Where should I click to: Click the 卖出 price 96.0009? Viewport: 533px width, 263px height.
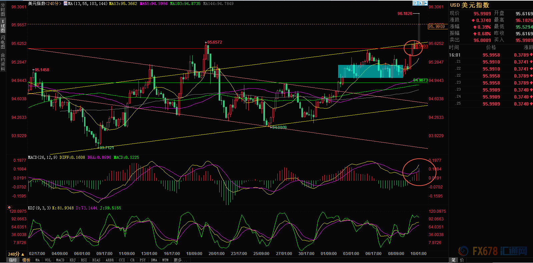point(482,40)
